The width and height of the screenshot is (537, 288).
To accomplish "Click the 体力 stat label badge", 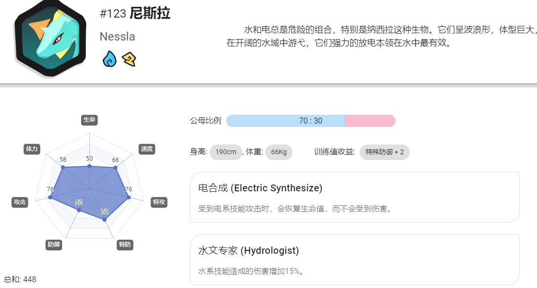I will [x=32, y=149].
